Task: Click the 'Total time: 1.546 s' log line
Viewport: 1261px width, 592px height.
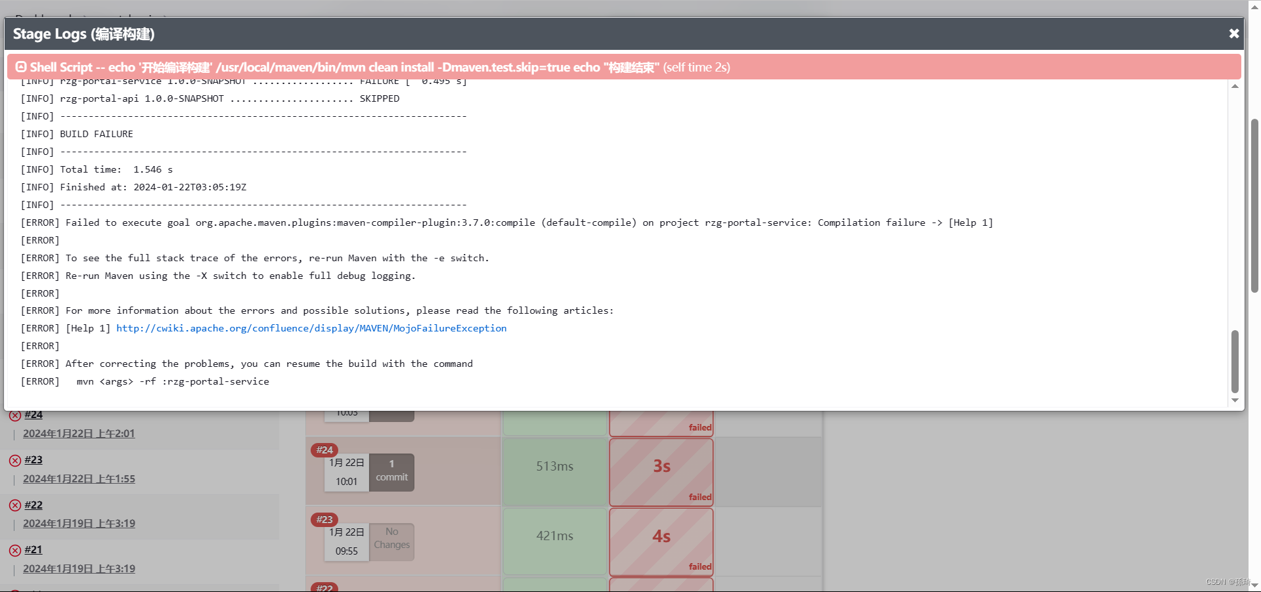Action: tap(97, 169)
